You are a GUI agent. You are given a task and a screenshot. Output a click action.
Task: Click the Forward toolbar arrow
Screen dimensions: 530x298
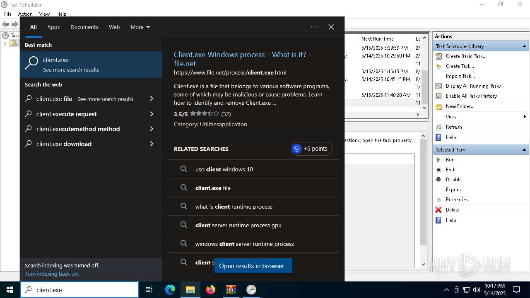[x=14, y=24]
